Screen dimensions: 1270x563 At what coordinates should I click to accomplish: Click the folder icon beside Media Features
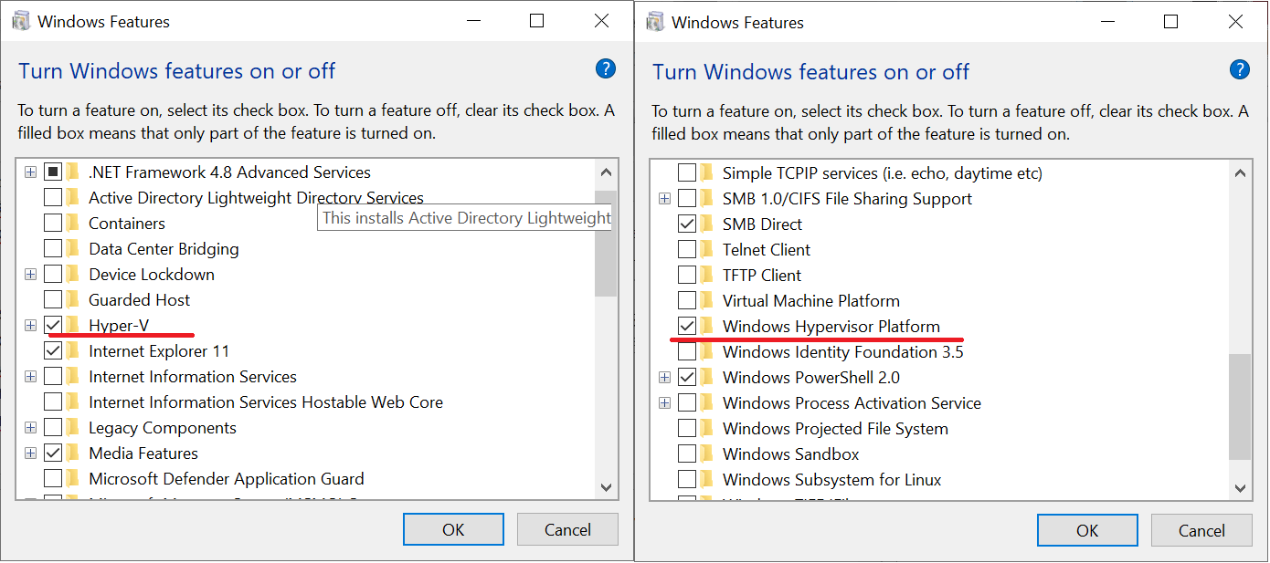point(73,453)
